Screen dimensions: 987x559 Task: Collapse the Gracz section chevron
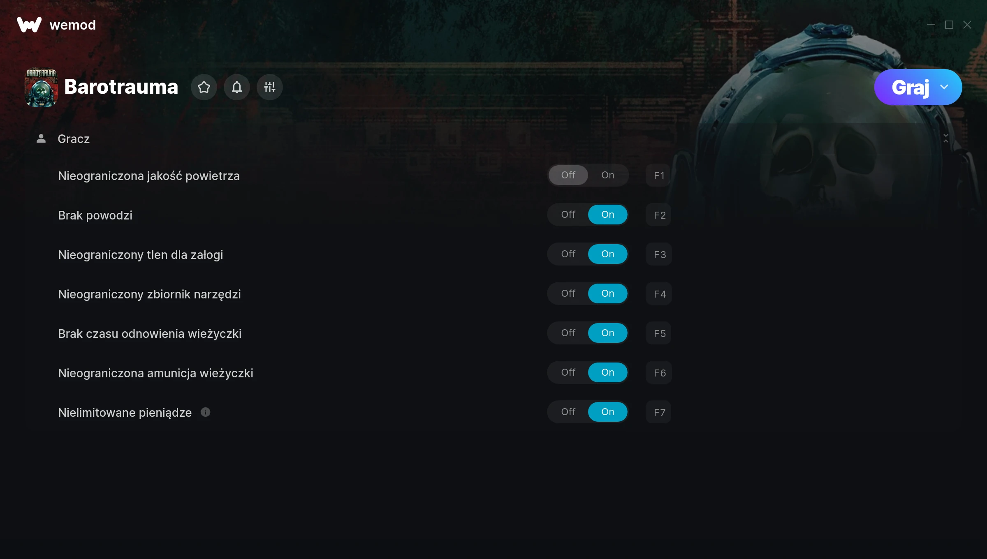(x=946, y=139)
